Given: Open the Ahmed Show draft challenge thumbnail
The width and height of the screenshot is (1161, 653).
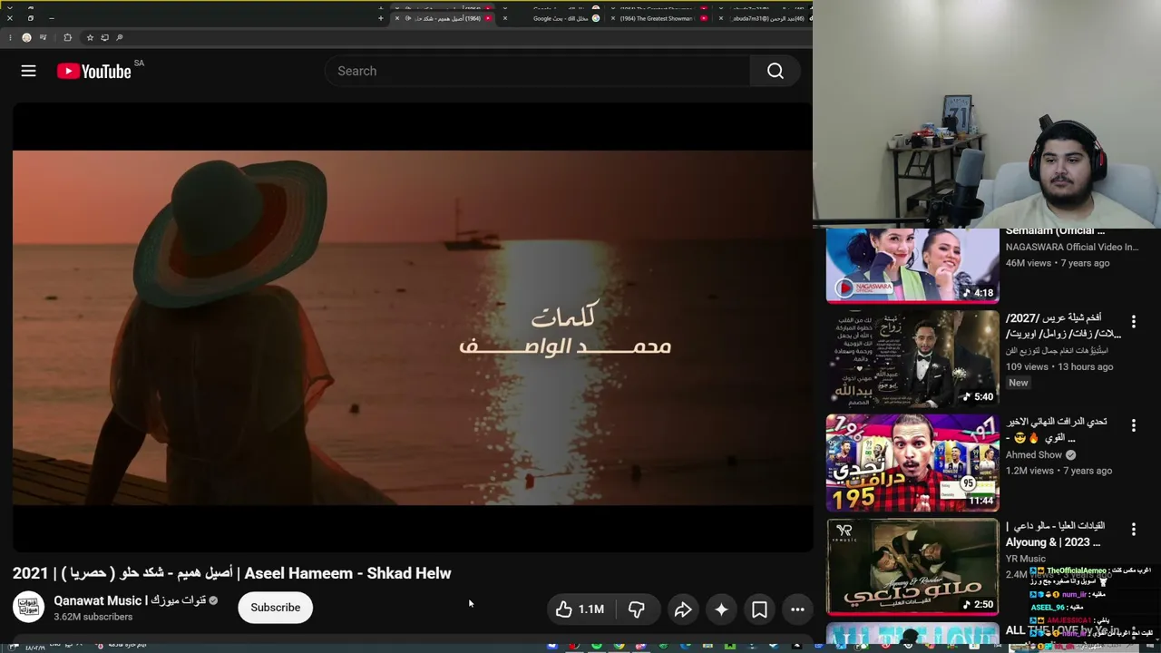Looking at the screenshot, I should 912,463.
